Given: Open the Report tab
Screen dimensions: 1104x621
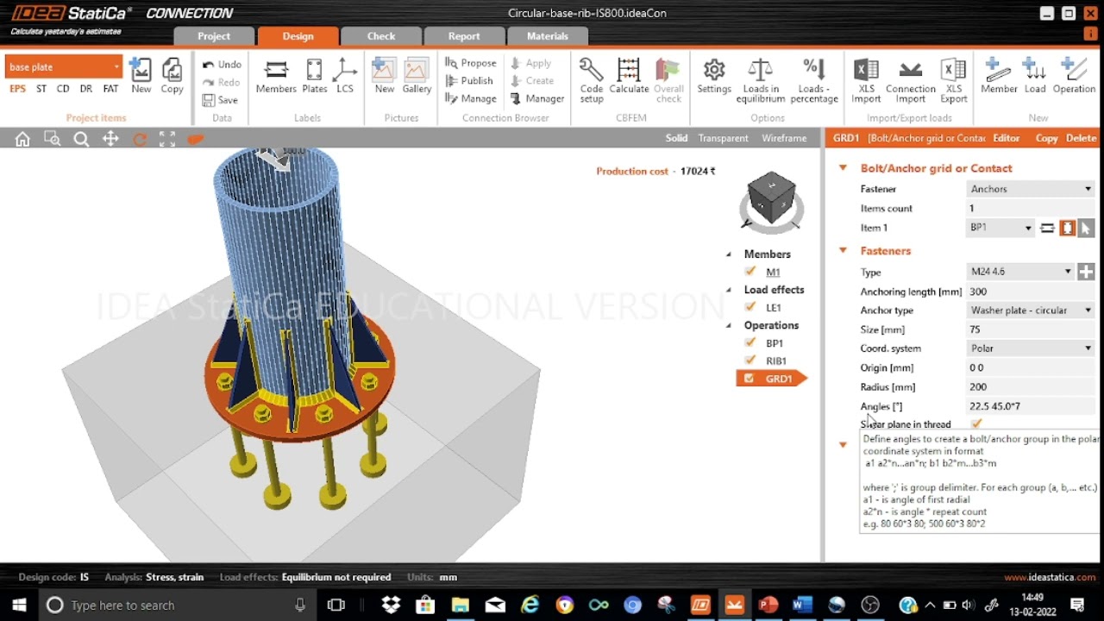Looking at the screenshot, I should (464, 36).
